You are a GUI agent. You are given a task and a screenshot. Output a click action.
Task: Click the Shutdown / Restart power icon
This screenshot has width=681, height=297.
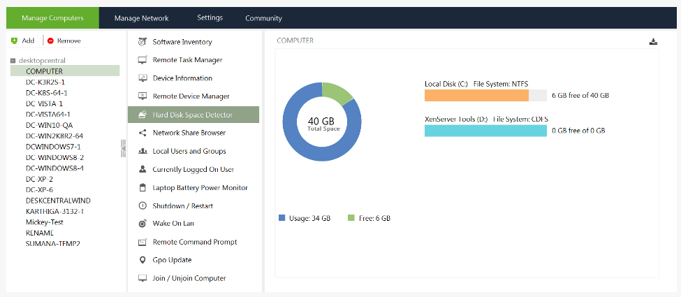pos(142,205)
